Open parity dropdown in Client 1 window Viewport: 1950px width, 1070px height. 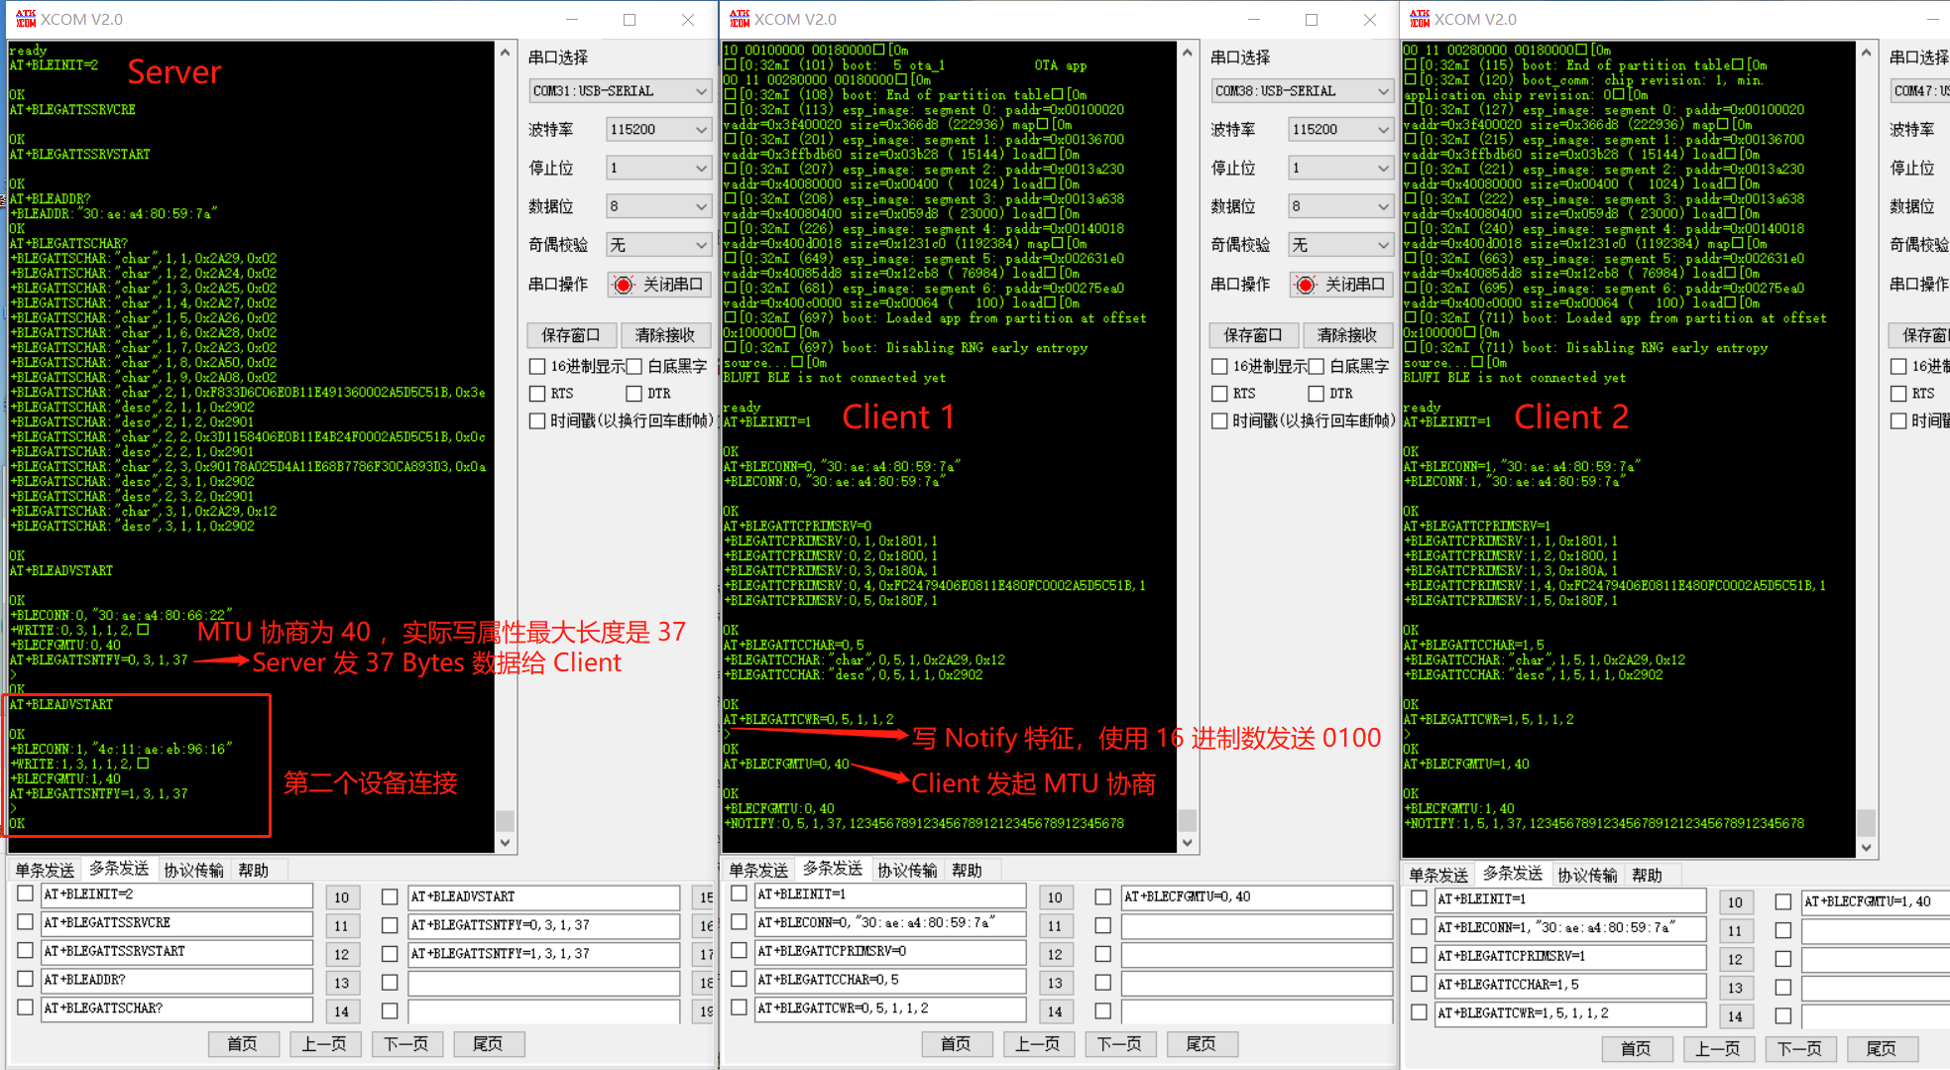(x=1341, y=245)
